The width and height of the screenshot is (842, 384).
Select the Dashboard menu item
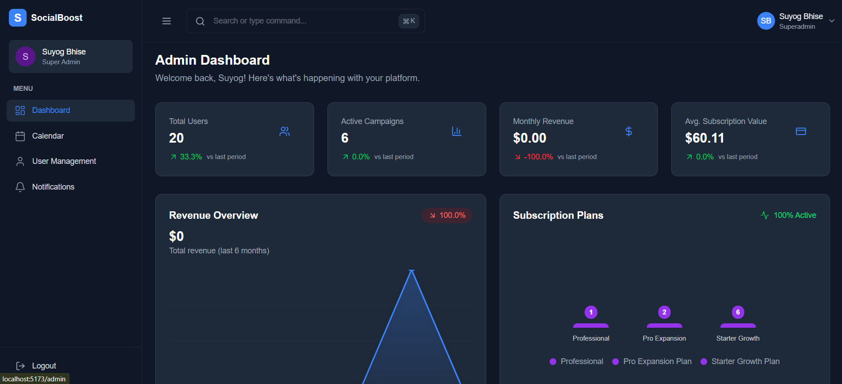[51, 110]
